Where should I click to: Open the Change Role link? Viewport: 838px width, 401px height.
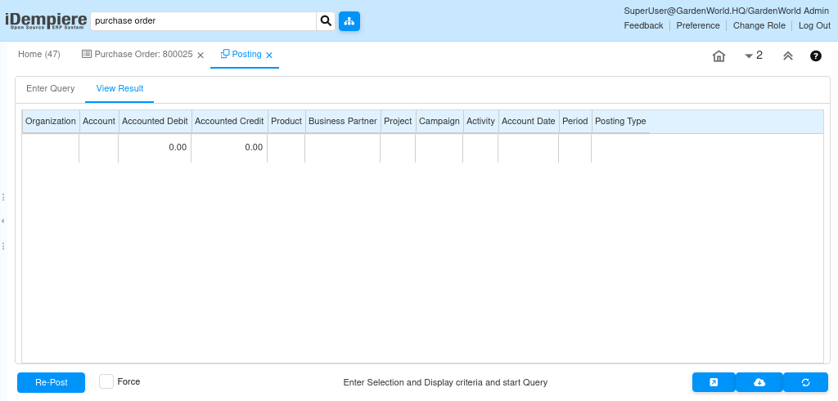point(759,25)
